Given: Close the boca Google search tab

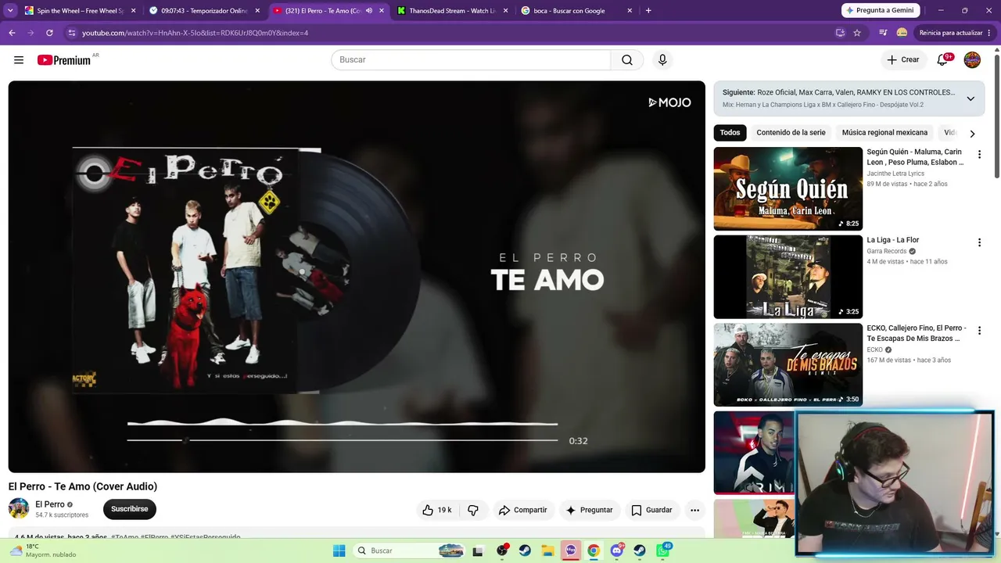Looking at the screenshot, I should click(630, 11).
